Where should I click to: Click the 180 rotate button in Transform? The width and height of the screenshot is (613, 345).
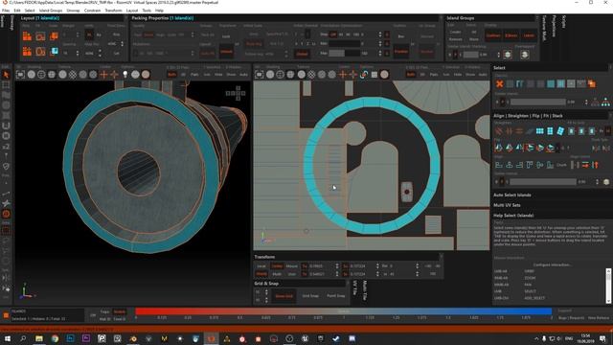tap(433, 274)
